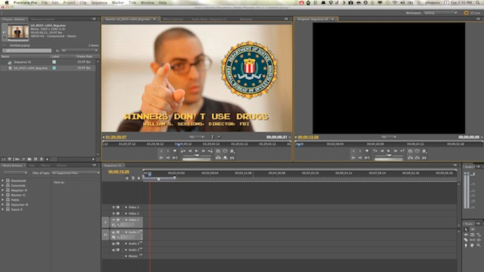Select the Zoom tool in Tools panel
Screen dimensions: 484x272
479,245
